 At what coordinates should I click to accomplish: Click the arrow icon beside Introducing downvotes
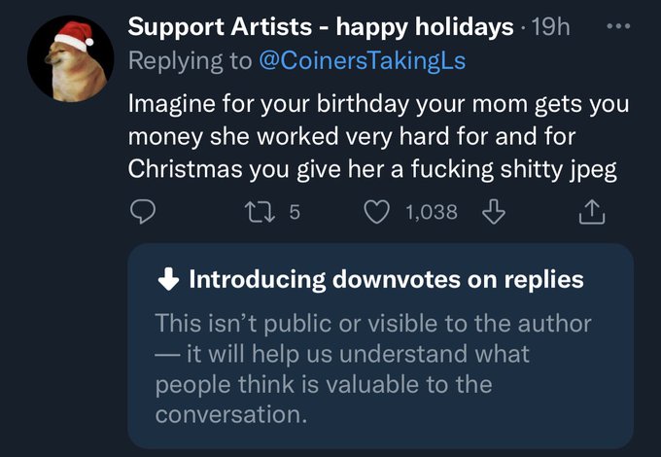click(x=168, y=280)
